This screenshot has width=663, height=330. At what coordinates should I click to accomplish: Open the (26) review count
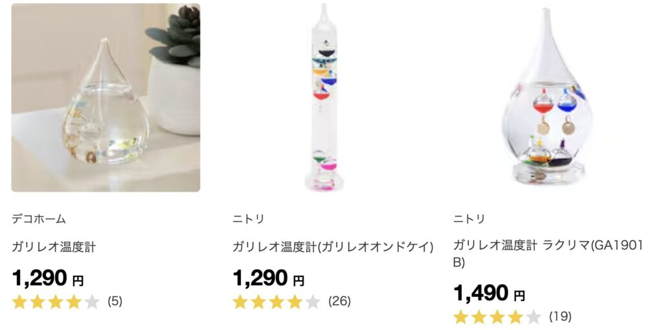pos(339,302)
